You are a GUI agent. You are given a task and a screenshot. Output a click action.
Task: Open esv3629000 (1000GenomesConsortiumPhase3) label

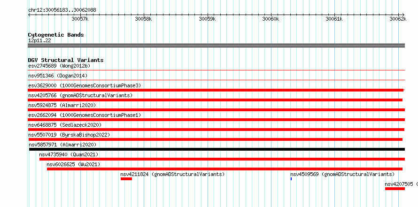point(85,85)
